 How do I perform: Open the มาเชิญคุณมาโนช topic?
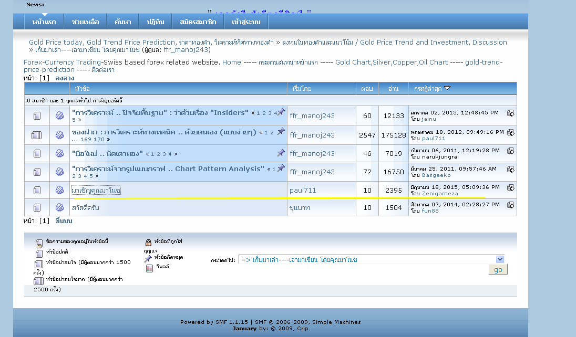[x=96, y=190]
